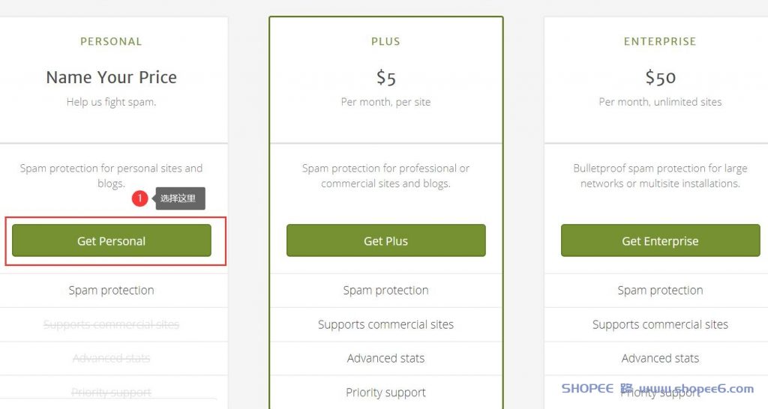Click the ENTERPRISE plan heading
Image resolution: width=768 pixels, height=409 pixels.
click(660, 42)
